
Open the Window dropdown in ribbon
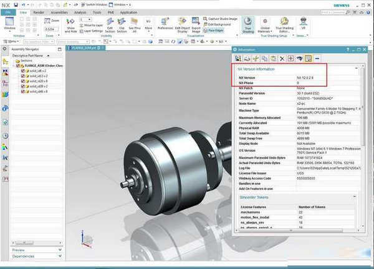(x=9, y=25)
